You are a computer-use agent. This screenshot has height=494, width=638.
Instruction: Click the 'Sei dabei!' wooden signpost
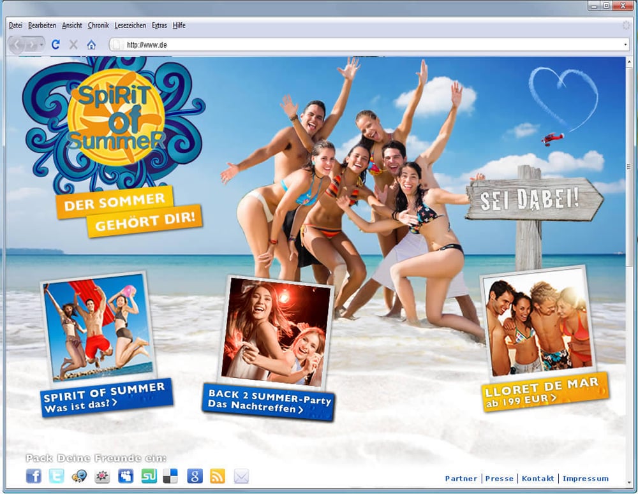point(534,200)
